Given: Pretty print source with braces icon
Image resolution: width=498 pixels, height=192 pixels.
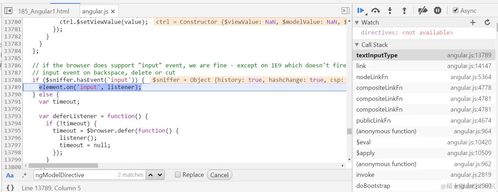Looking at the screenshot, I should pos(10,188).
